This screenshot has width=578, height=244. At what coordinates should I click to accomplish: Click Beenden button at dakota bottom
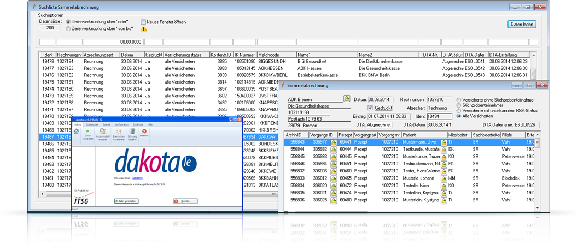[x=185, y=201]
